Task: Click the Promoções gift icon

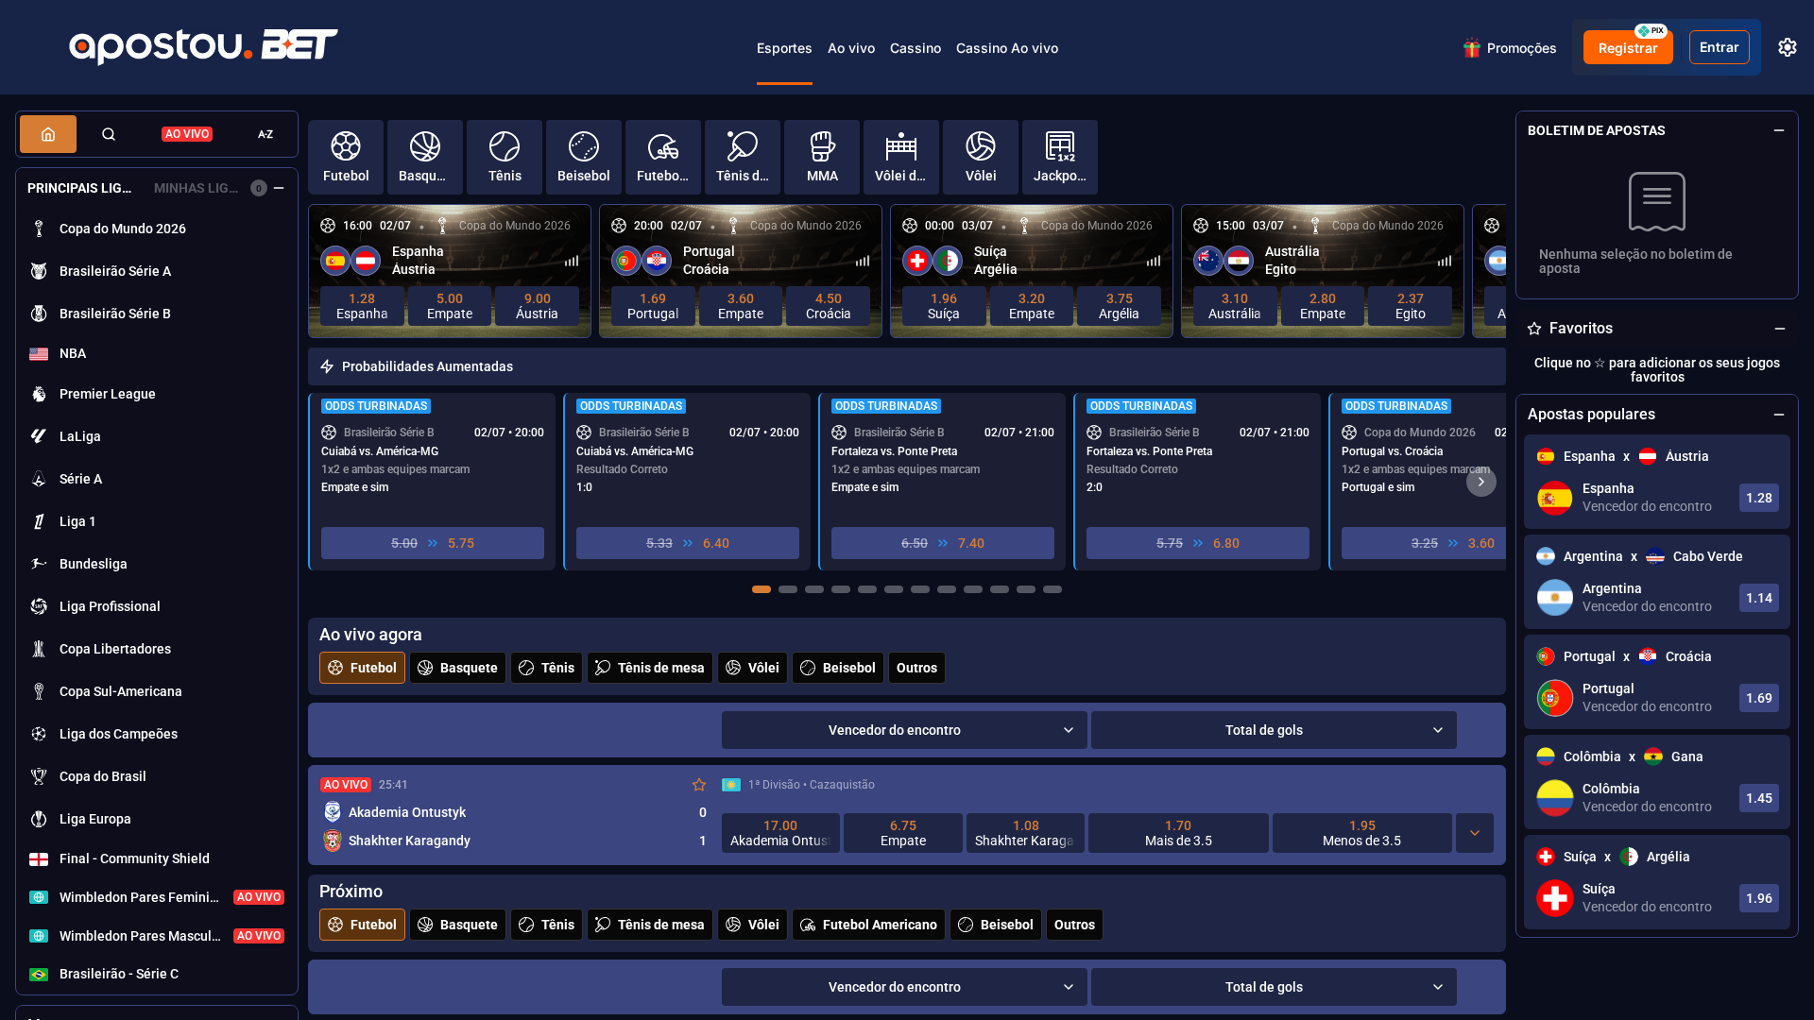Action: click(1471, 48)
